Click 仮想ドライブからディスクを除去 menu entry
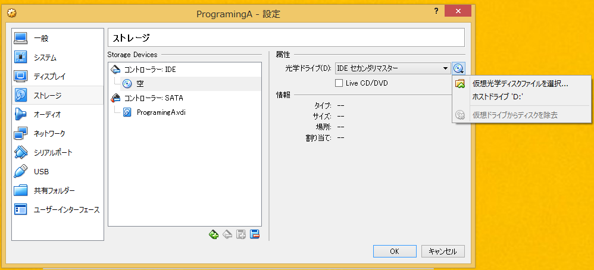Image resolution: width=594 pixels, height=270 pixels. tap(521, 115)
